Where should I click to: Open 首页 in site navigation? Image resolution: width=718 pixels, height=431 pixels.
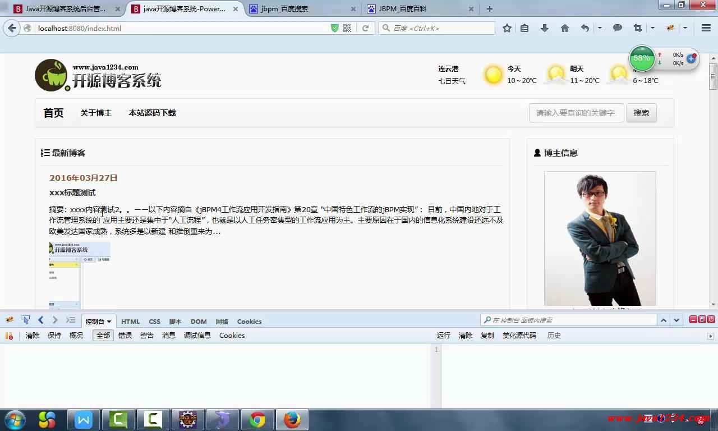pos(54,113)
